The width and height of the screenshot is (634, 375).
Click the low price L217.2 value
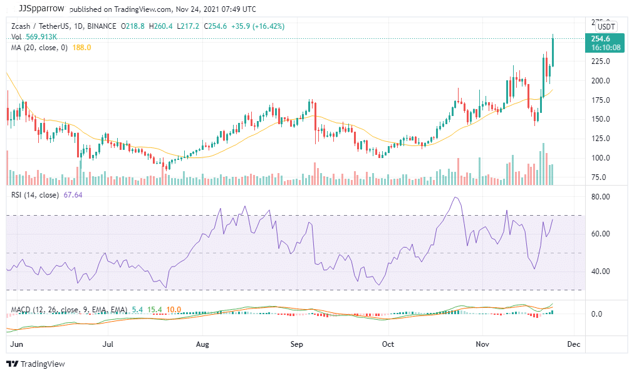click(188, 26)
